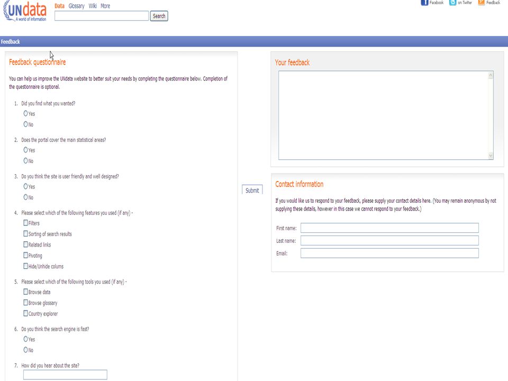This screenshot has height=381, width=508.
Task: Click the Feedback icon at top right
Action: 481,3
